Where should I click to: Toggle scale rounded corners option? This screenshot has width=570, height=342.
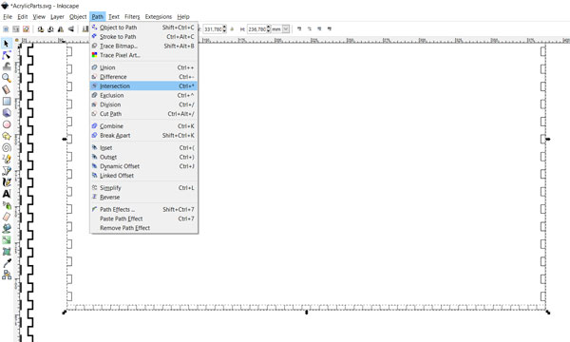tap(310, 28)
